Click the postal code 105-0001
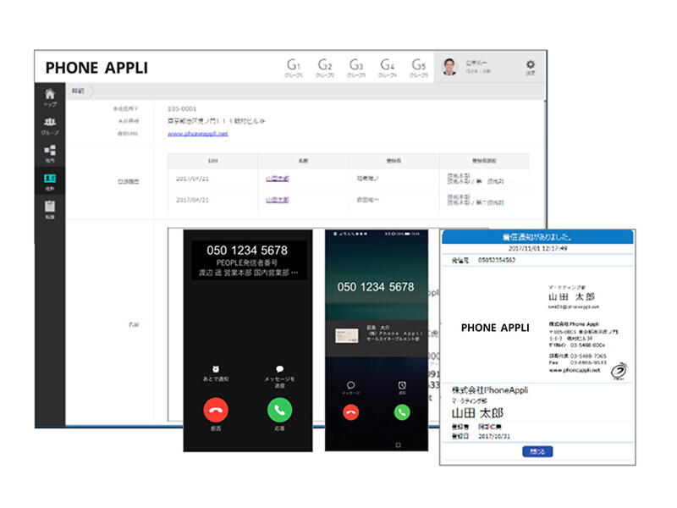The height and width of the screenshot is (508, 677). [x=182, y=109]
